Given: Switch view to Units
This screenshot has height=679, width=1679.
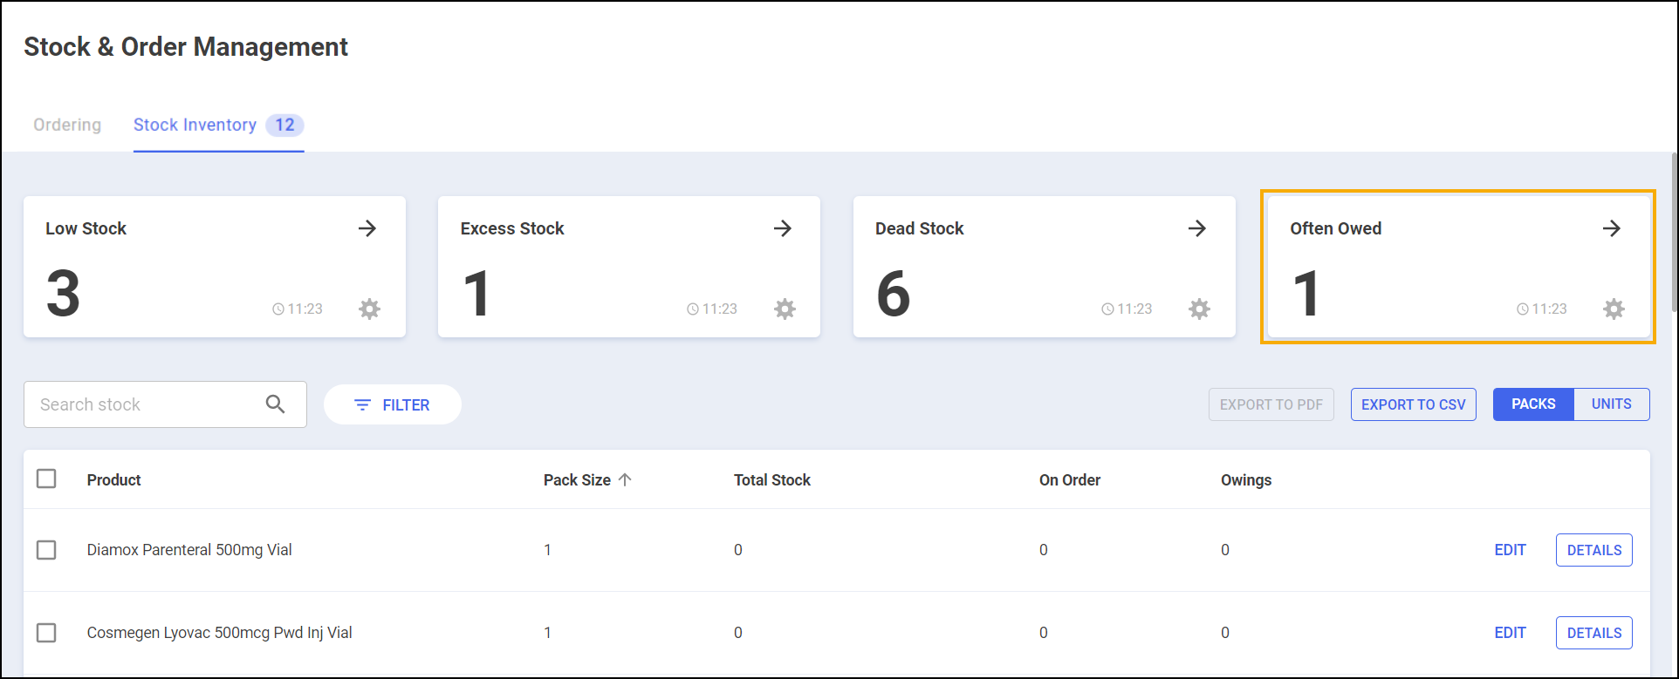Looking at the screenshot, I should pyautogui.click(x=1611, y=404).
